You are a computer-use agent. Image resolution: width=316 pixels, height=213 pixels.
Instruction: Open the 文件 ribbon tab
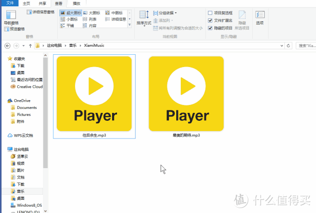10,3
